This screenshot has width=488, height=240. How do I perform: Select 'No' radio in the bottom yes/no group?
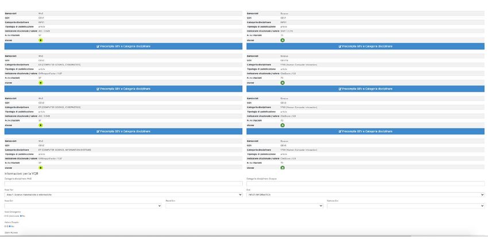click(10, 226)
